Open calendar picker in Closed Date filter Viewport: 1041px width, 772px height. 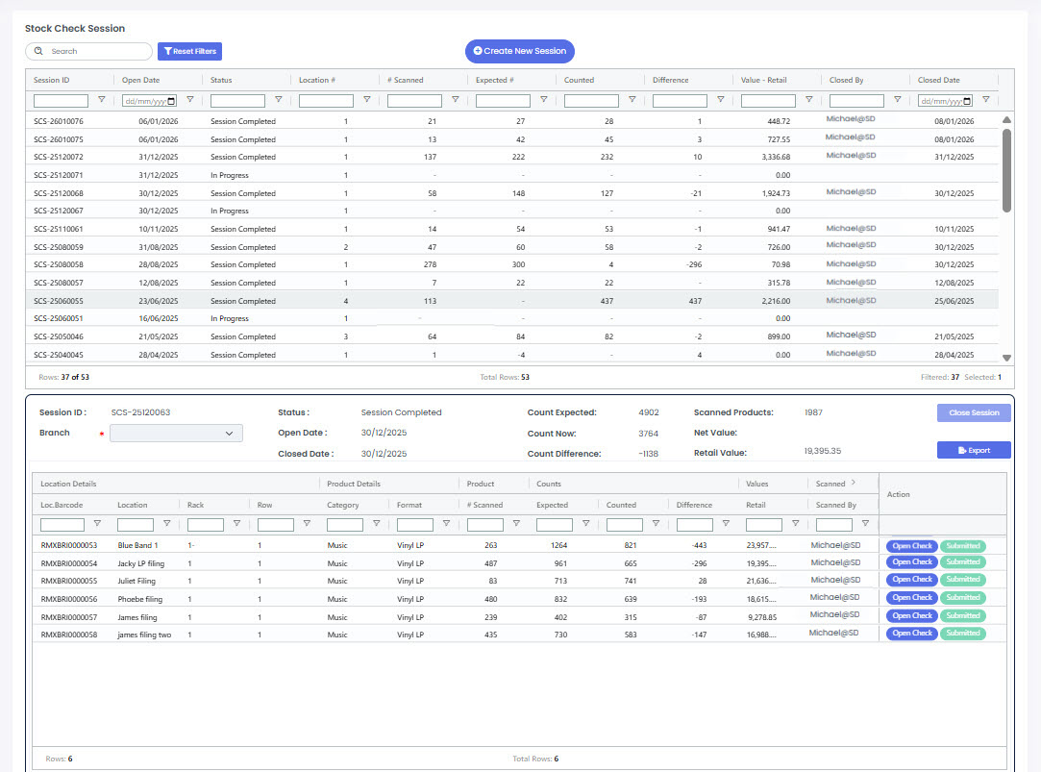point(968,101)
